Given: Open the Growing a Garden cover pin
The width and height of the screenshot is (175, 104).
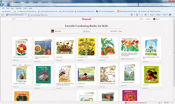Looking at the screenshot, I should click(x=151, y=75).
